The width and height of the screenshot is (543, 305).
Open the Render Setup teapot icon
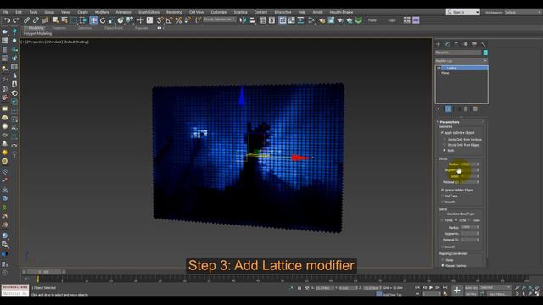click(x=322, y=20)
